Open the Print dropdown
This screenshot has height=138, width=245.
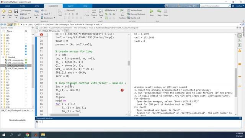click(29, 14)
